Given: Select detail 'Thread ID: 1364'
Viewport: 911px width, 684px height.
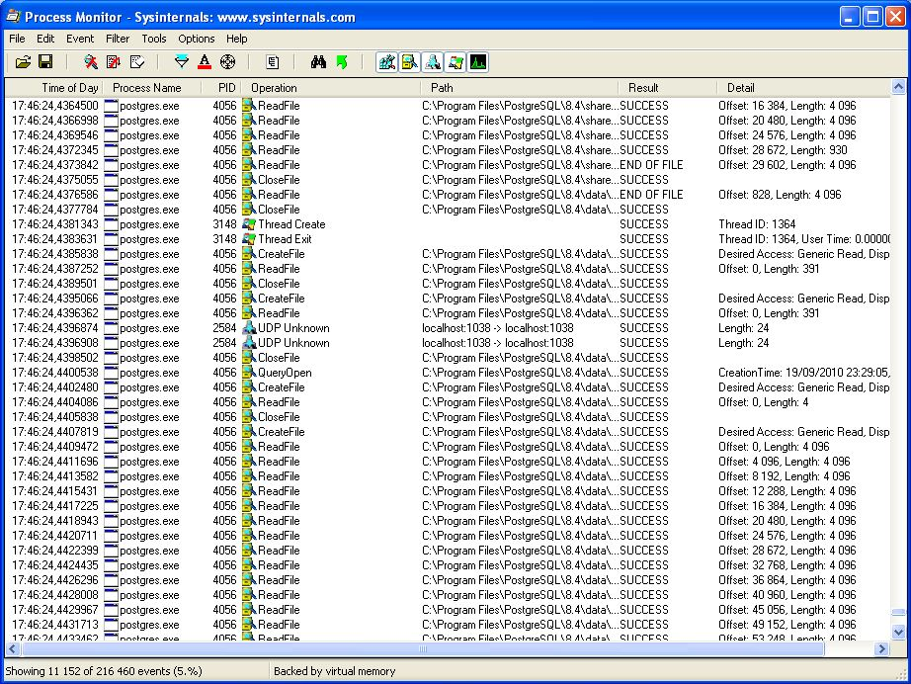Looking at the screenshot, I should tap(757, 224).
